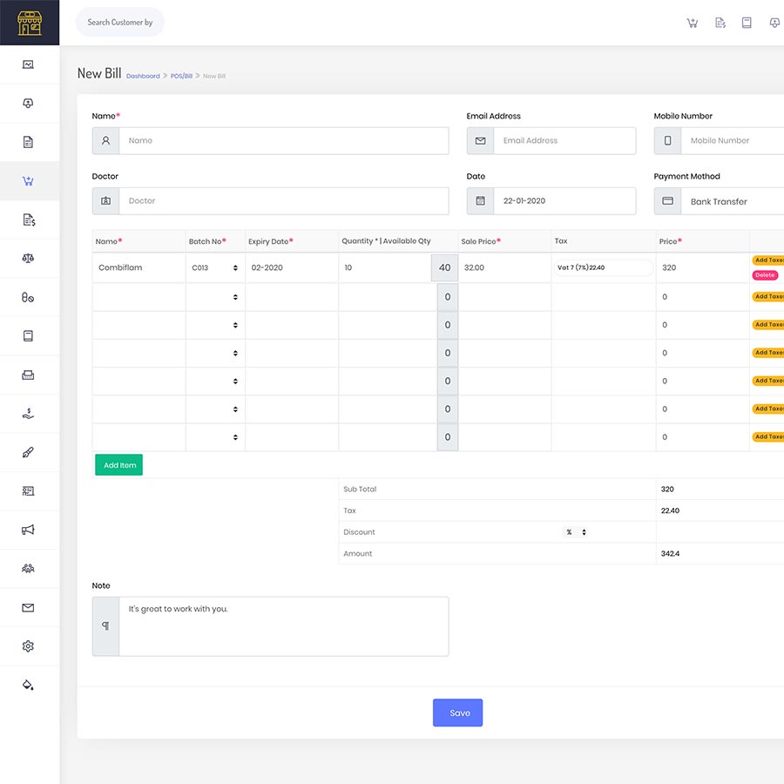The width and height of the screenshot is (784, 784).
Task: Click top bar invoice dollar icon
Action: point(720,23)
